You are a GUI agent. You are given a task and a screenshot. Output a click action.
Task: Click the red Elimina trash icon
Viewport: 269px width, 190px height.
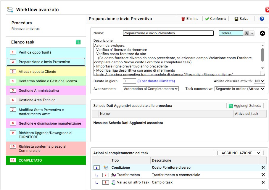183,19
